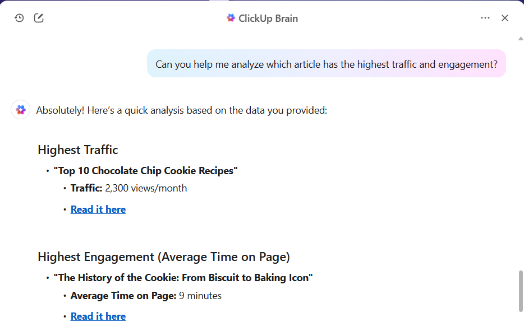Viewport: 524px width, 336px height.
Task: Click the ClickUp Brain logo icon in the header
Action: click(231, 18)
